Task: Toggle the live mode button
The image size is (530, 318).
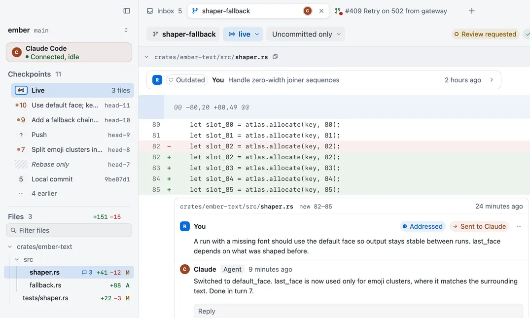Action: (x=243, y=34)
